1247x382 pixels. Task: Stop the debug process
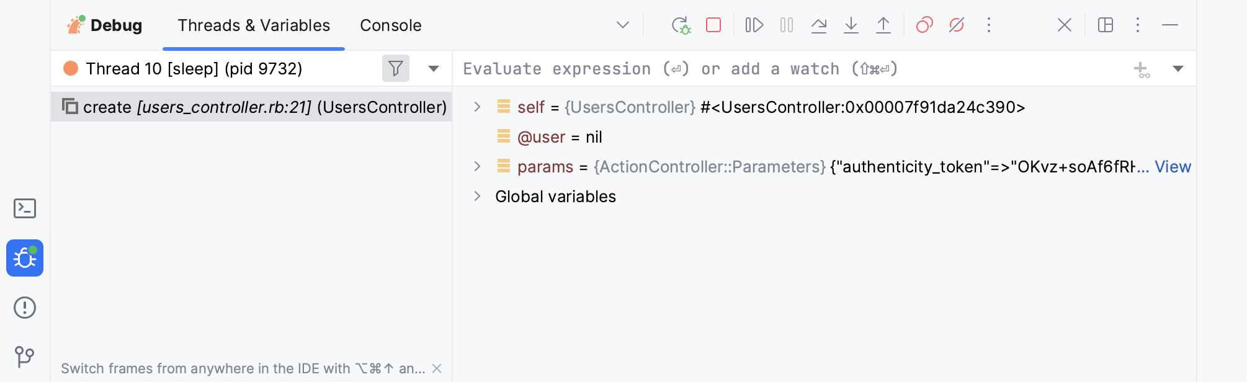click(x=712, y=25)
